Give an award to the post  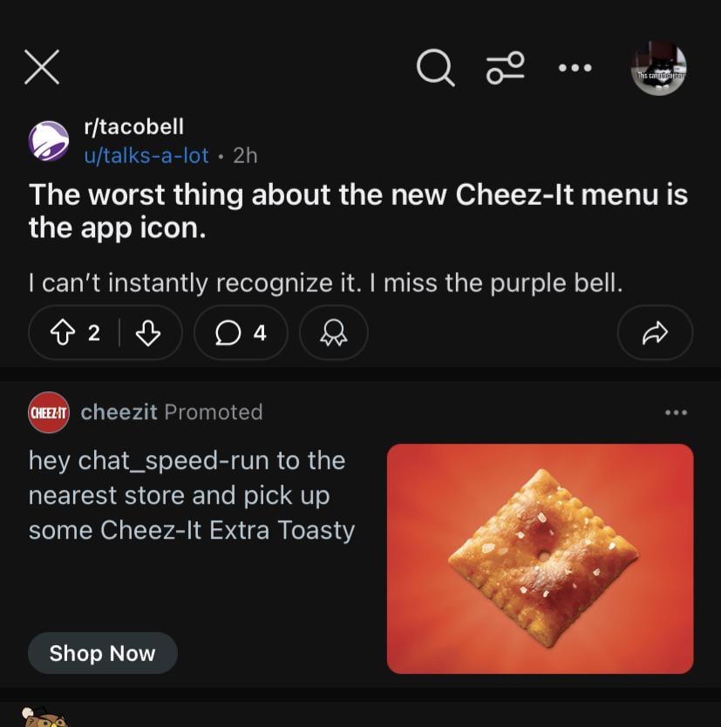point(333,332)
